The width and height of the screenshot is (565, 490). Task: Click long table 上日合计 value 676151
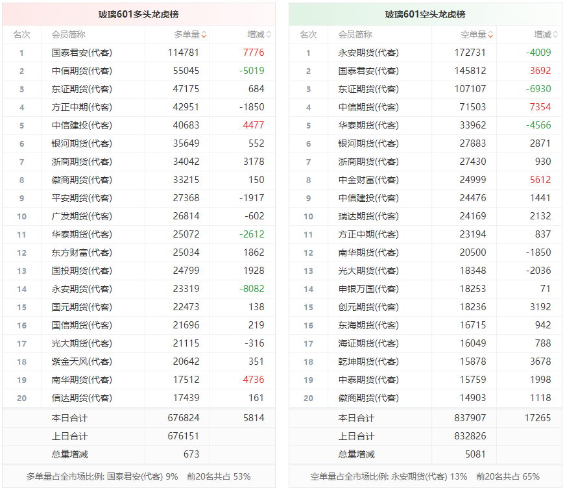point(184,436)
